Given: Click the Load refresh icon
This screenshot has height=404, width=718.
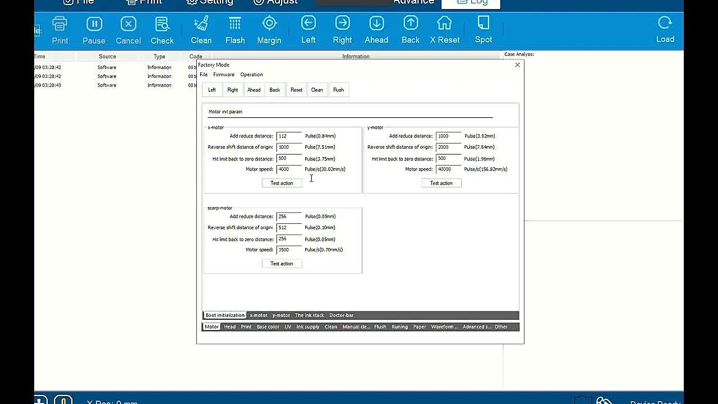Looking at the screenshot, I should [x=665, y=22].
